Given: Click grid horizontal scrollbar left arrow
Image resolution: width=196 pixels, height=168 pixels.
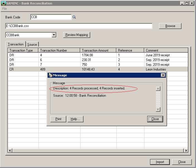Looking at the screenshot, I should 10,150.
